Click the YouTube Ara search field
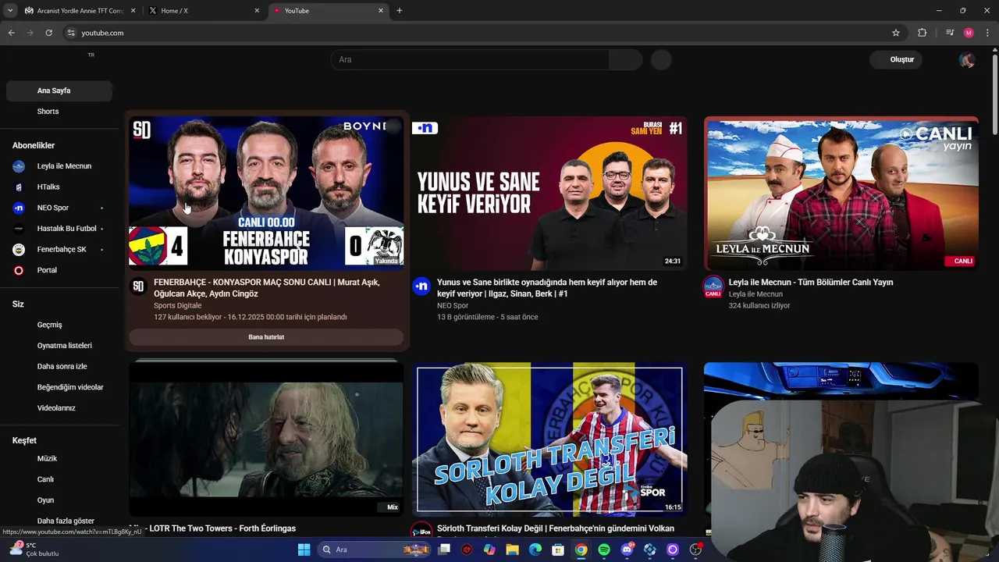Viewport: 999px width, 562px height. [470, 59]
